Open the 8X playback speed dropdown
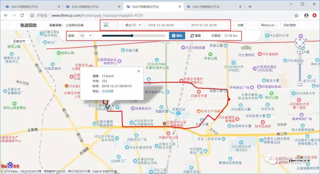Screen dimensions: 320x174 pos(86,36)
